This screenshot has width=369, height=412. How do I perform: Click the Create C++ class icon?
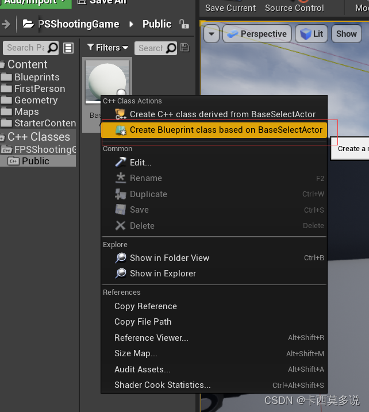(x=121, y=114)
